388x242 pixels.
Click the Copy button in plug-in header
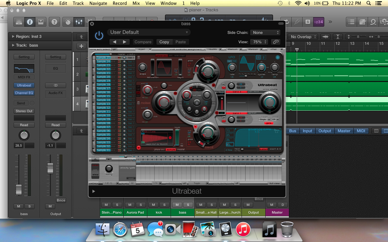pyautogui.click(x=164, y=42)
